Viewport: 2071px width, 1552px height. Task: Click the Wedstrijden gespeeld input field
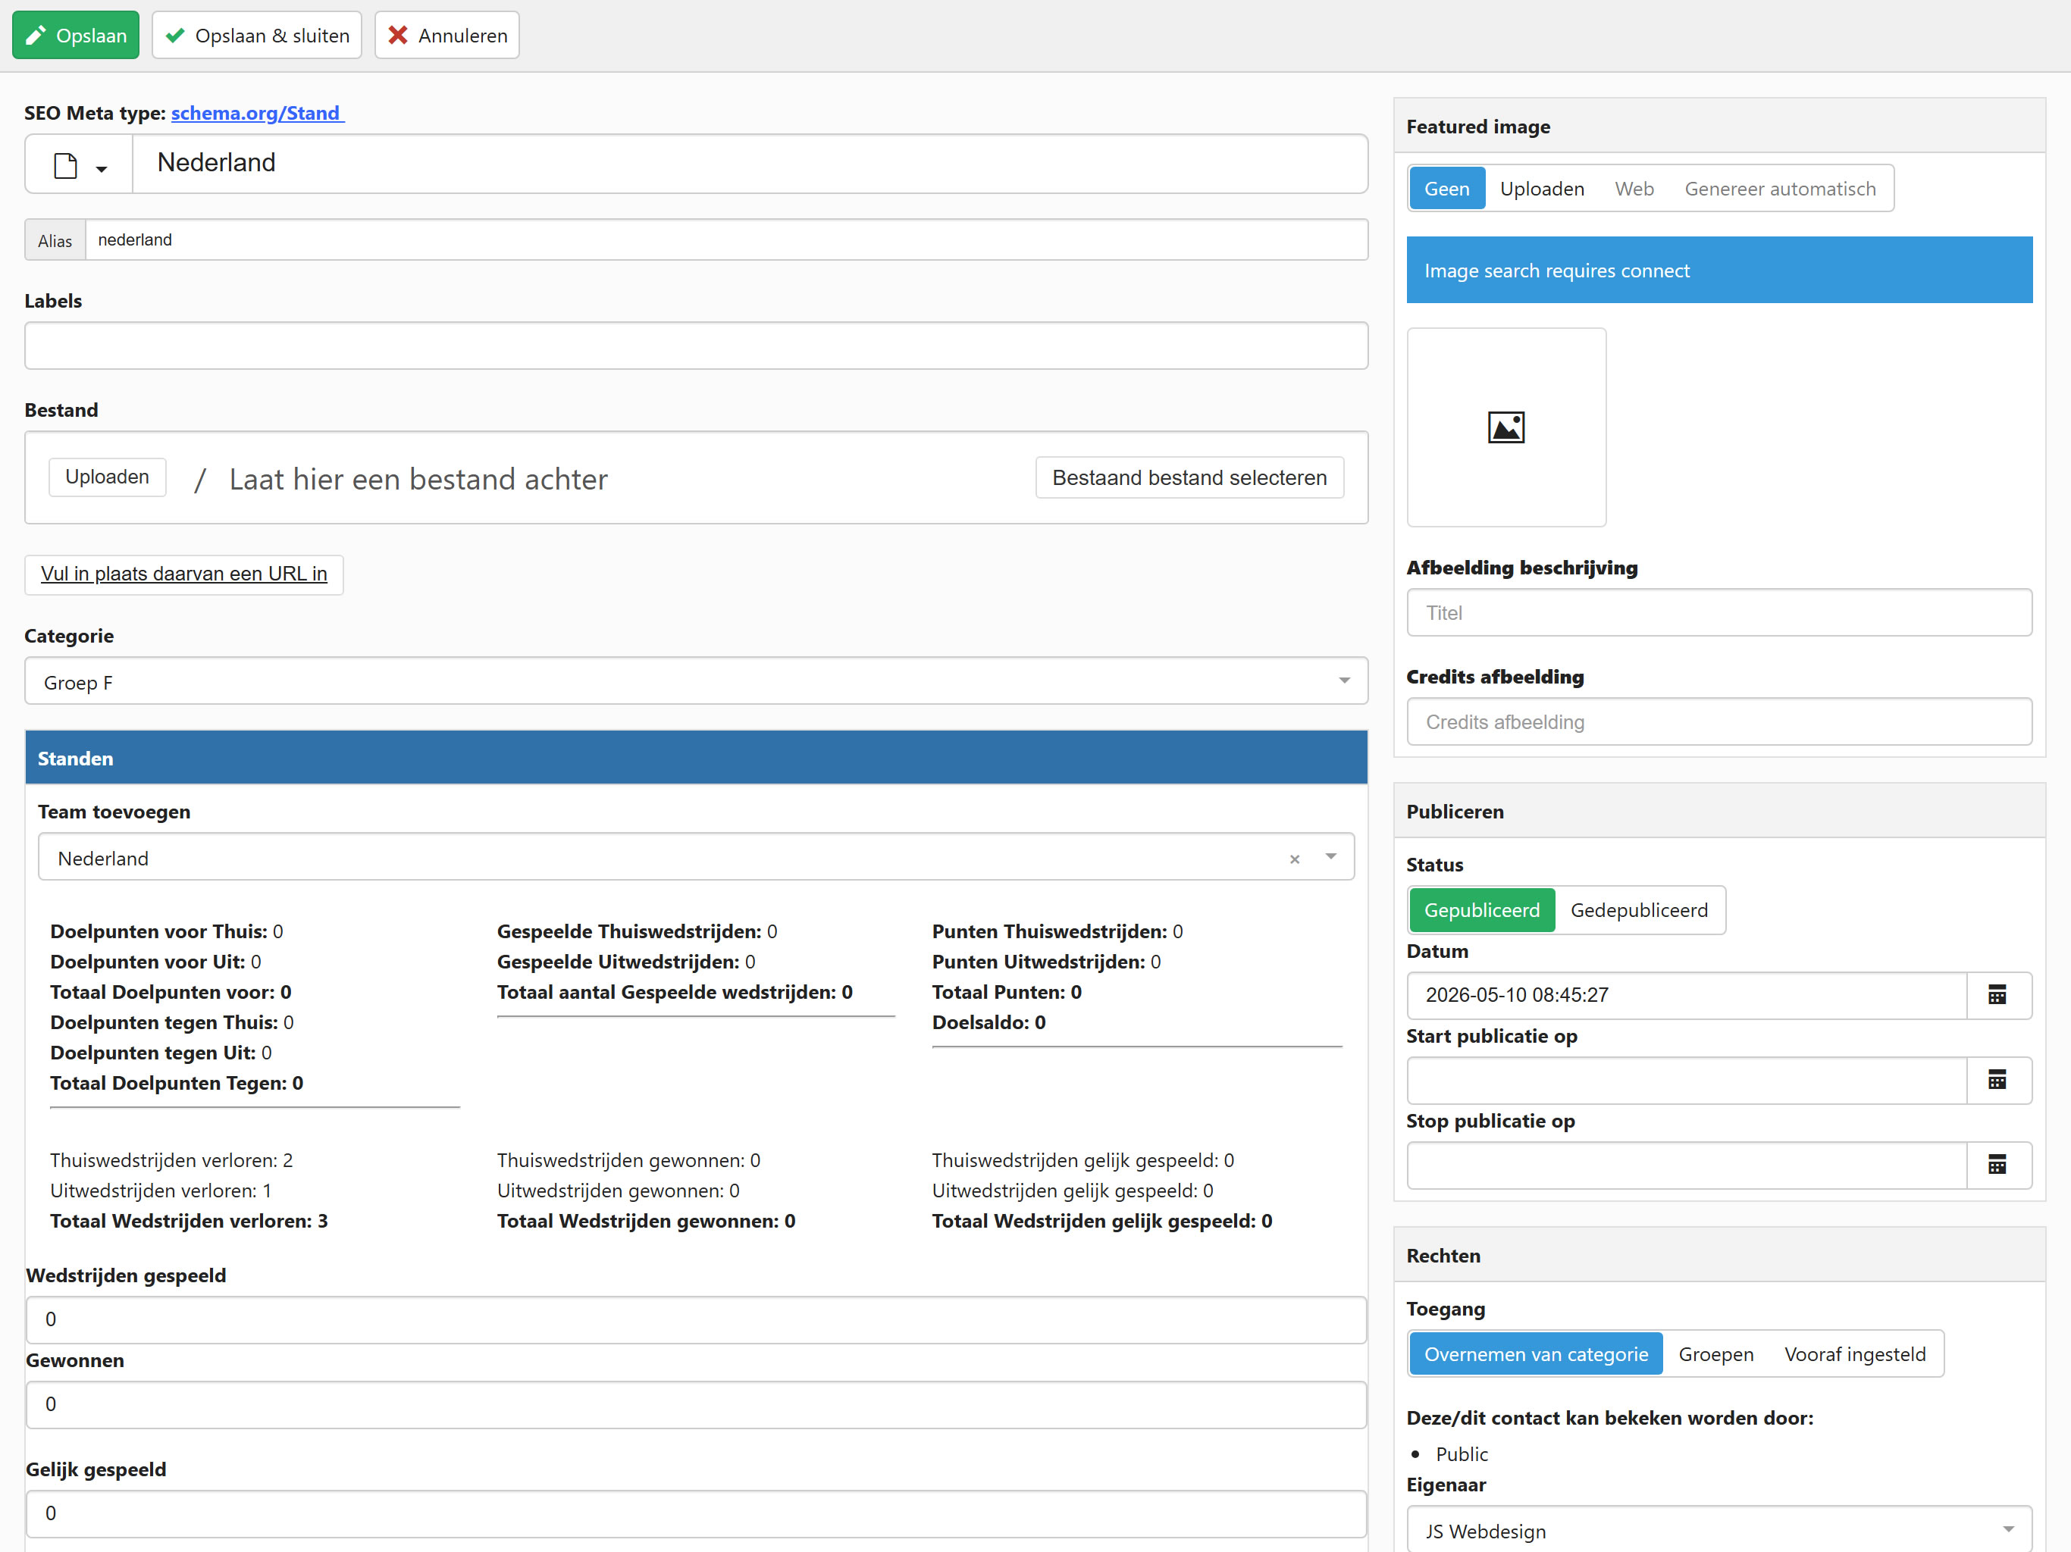coord(697,1320)
